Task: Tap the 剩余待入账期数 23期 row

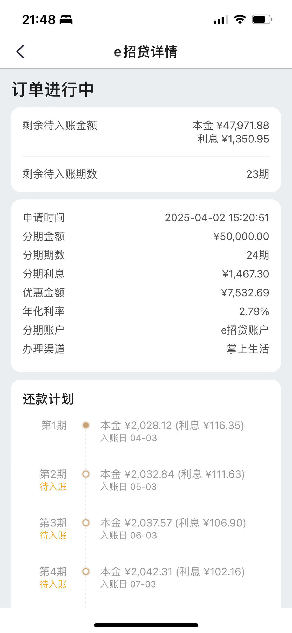Action: 146,174
